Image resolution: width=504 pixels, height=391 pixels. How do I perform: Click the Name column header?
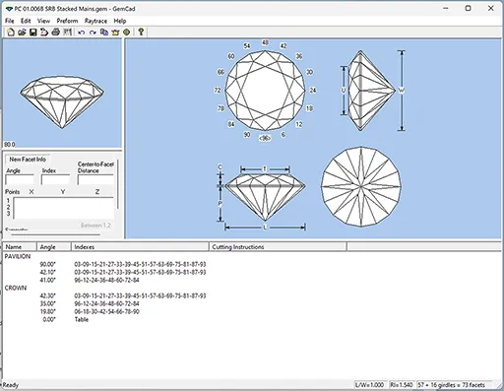pyautogui.click(x=19, y=247)
